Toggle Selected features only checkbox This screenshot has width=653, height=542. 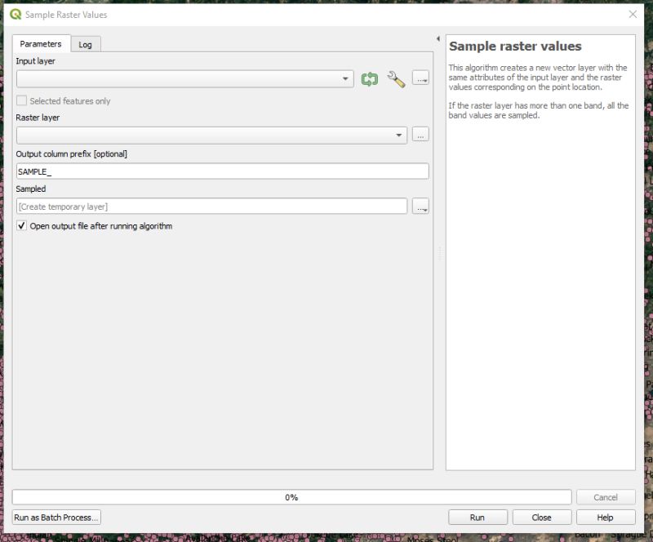[22, 101]
